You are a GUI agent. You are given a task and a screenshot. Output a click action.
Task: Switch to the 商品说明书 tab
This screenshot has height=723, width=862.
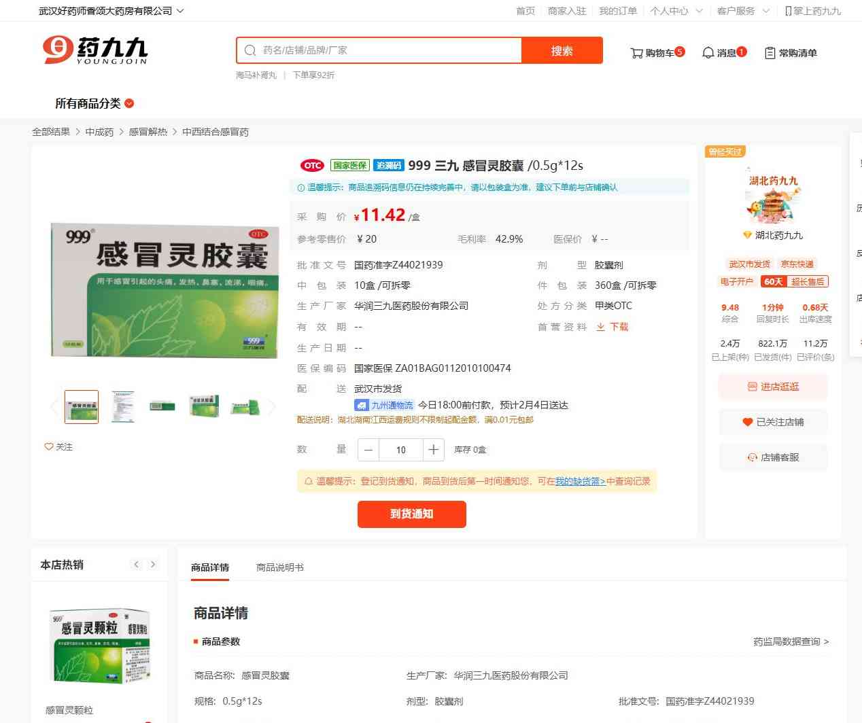tap(279, 567)
